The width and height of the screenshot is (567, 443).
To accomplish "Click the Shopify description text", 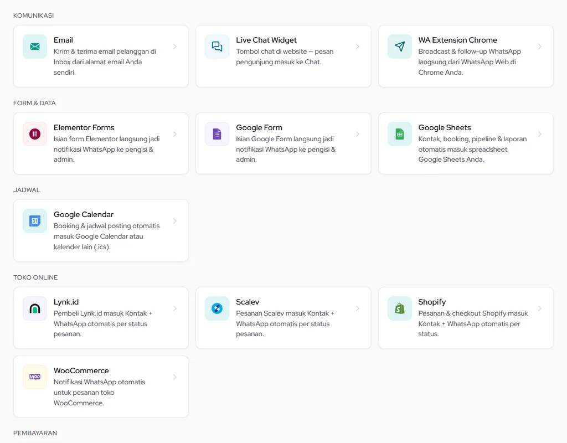I will [x=473, y=323].
